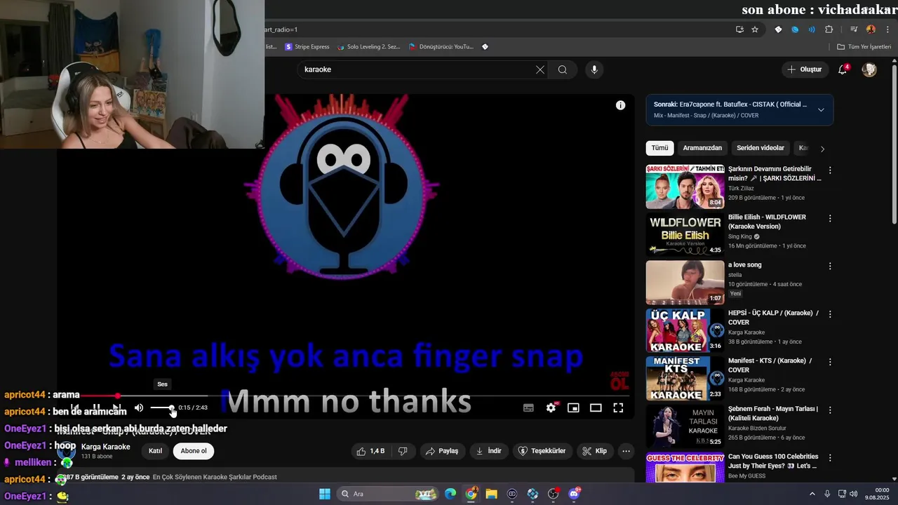Select the Aramanızdan filter chip
The width and height of the screenshot is (898, 505).
point(702,148)
